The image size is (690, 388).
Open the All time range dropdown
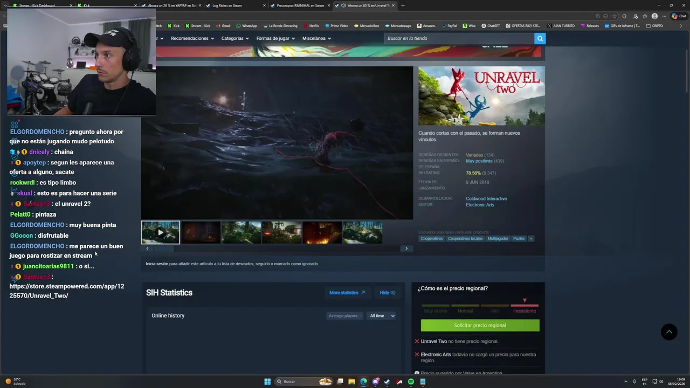[382, 316]
